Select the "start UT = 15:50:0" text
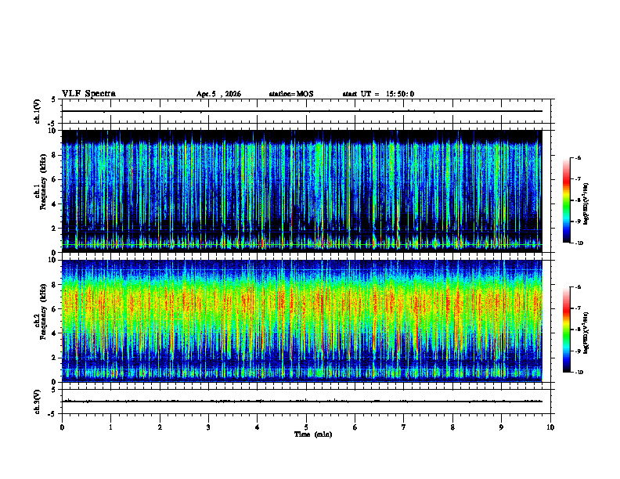This screenshot has width=620, height=479. tap(378, 94)
